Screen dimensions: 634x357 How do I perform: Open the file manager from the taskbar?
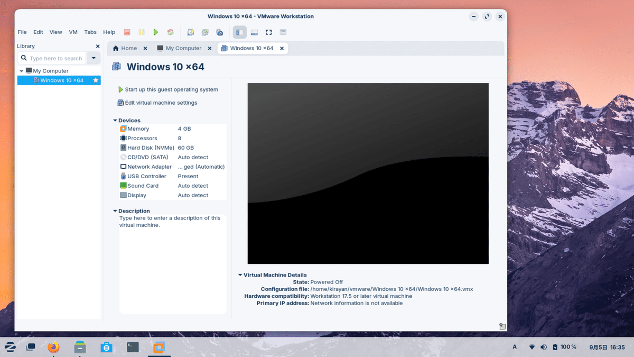[80, 347]
